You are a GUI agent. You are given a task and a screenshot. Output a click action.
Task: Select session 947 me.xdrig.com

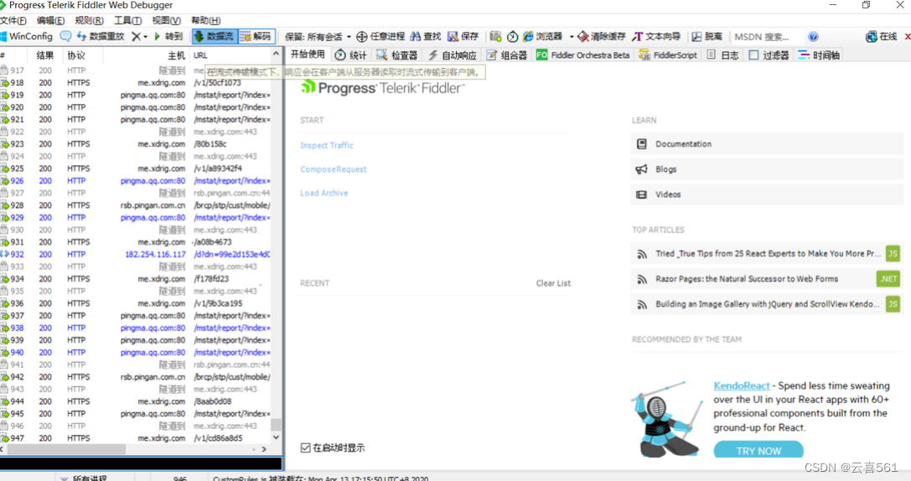[136, 438]
